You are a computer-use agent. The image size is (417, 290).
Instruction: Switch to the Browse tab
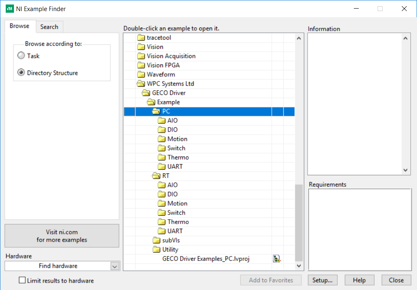(20, 26)
